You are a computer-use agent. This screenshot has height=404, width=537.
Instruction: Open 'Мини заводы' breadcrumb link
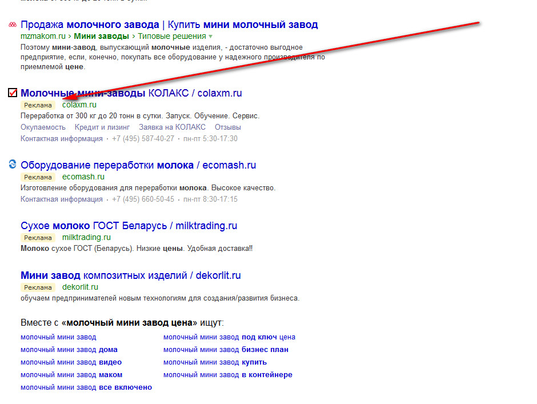(101, 36)
